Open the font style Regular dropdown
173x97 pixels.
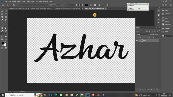pos(41,5)
